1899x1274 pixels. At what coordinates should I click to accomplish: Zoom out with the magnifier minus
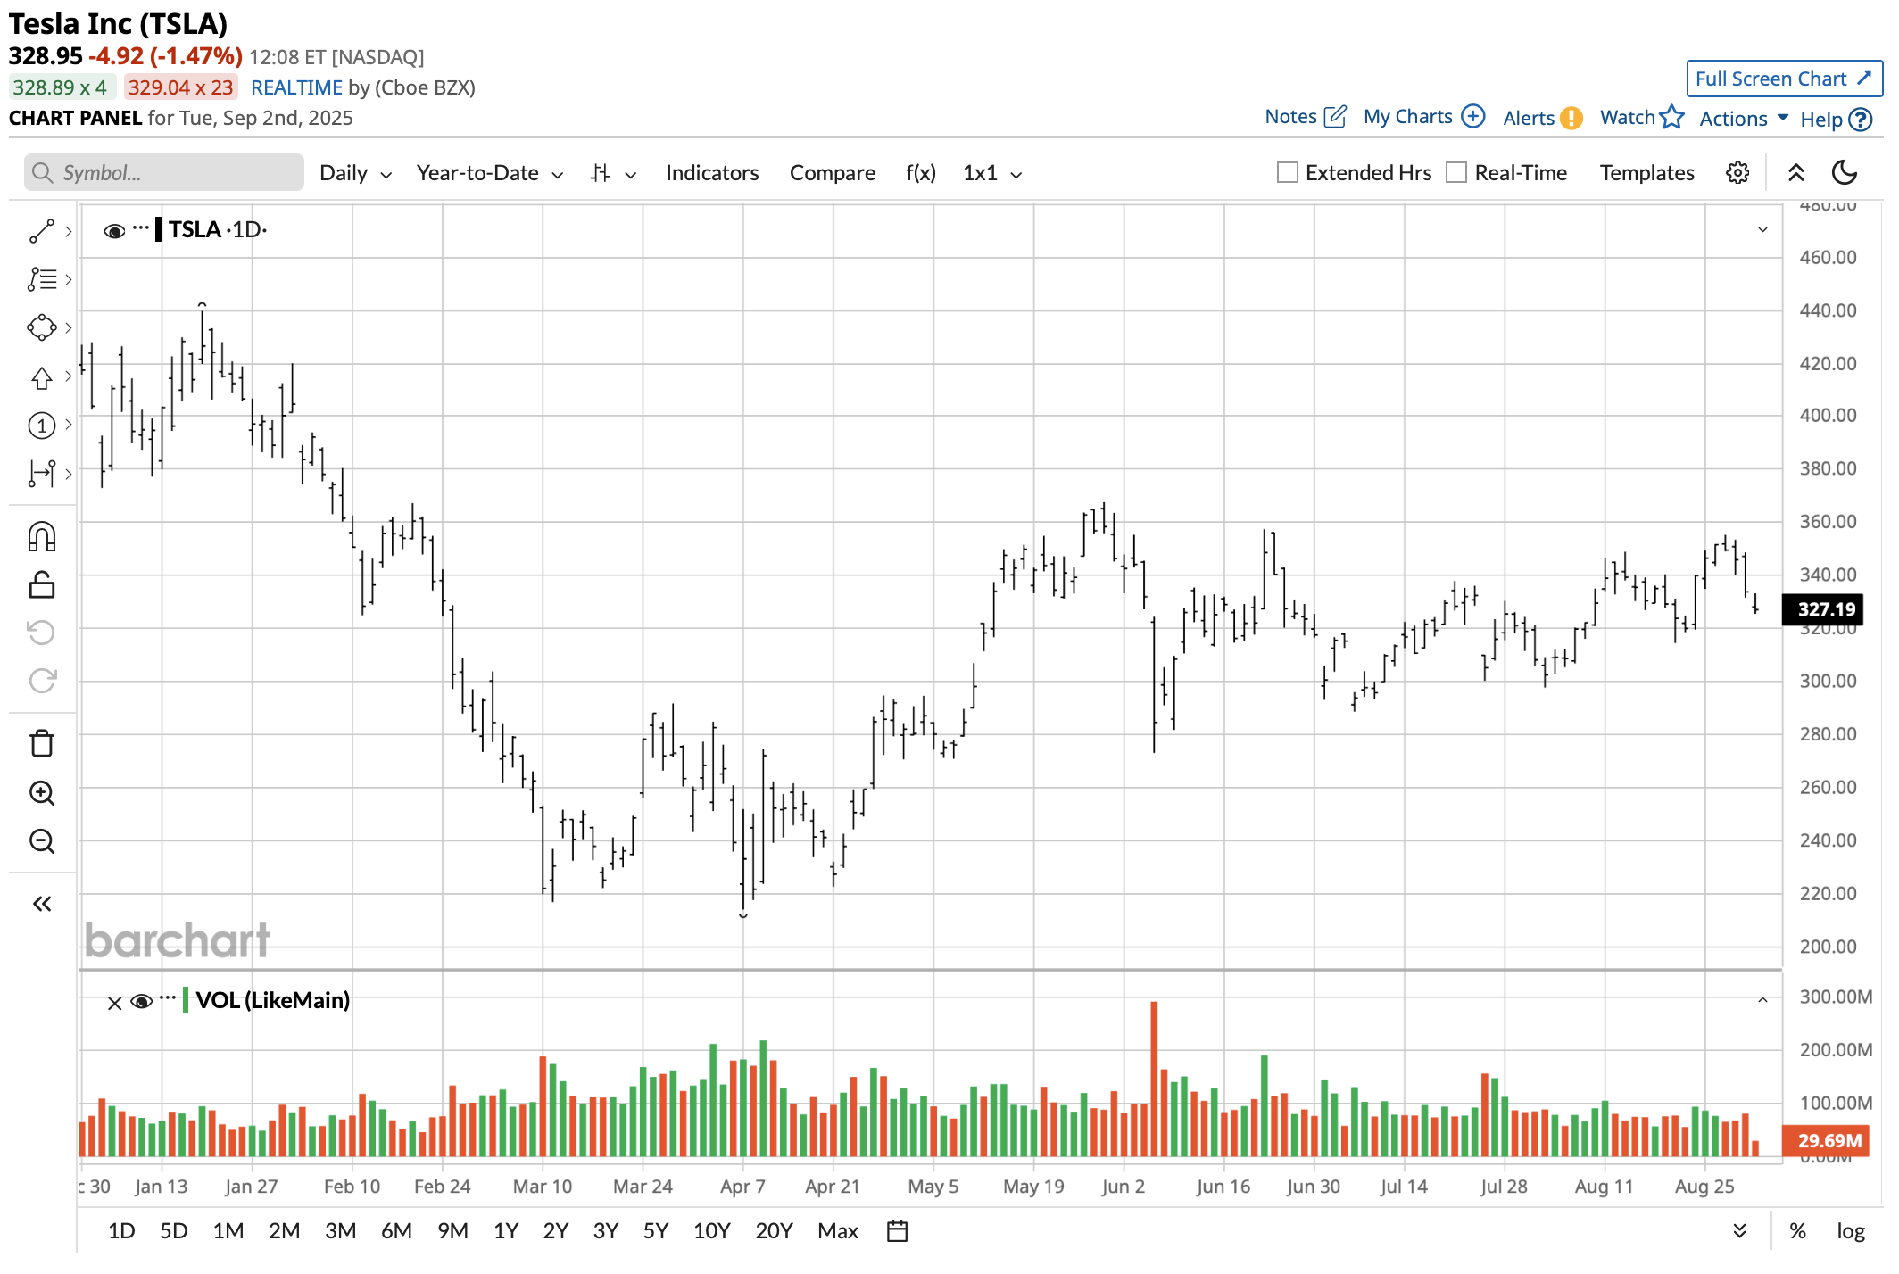point(42,841)
